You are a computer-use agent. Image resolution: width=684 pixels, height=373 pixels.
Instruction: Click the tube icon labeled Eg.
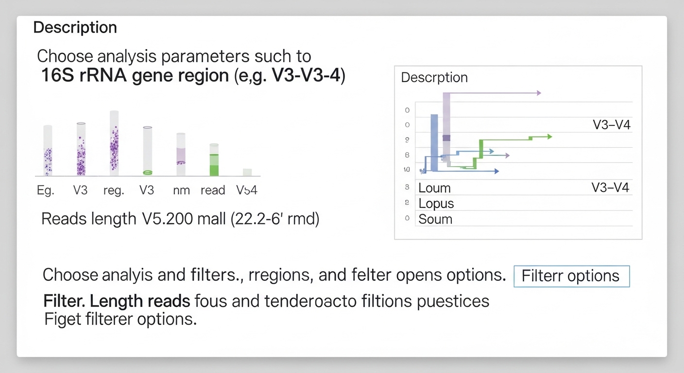[x=48, y=151]
